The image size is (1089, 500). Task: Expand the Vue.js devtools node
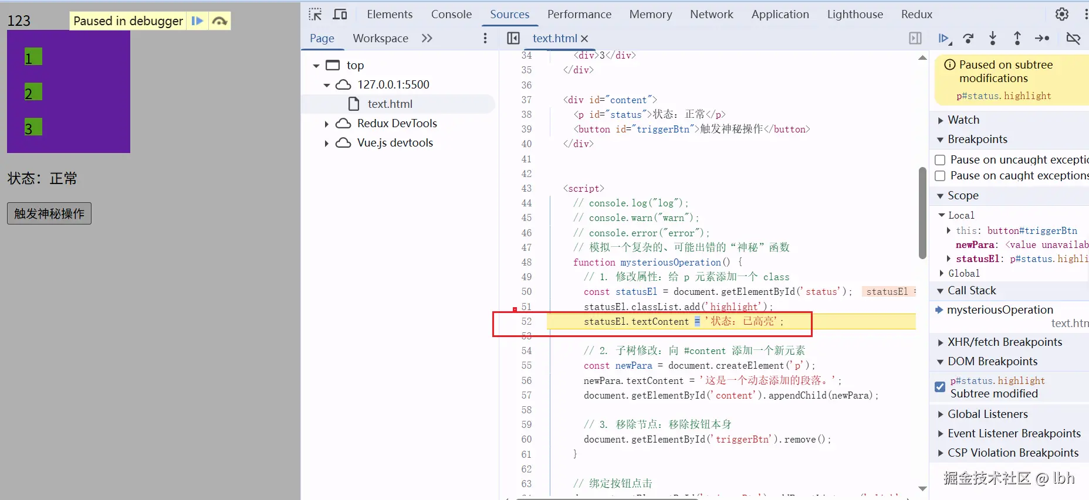(327, 143)
